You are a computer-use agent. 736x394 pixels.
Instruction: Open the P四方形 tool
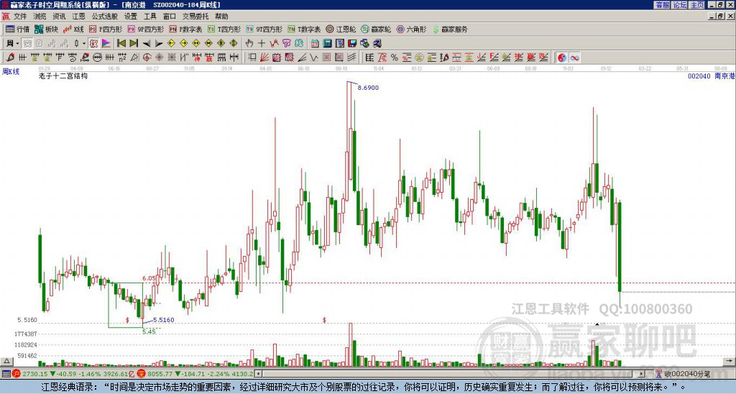pyautogui.click(x=106, y=29)
